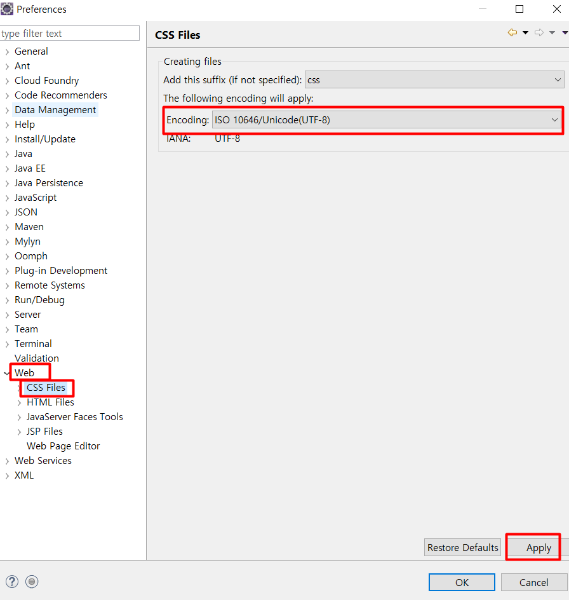569x600 pixels.
Task: Click the Oomph preference recorder icon
Action: [32, 582]
